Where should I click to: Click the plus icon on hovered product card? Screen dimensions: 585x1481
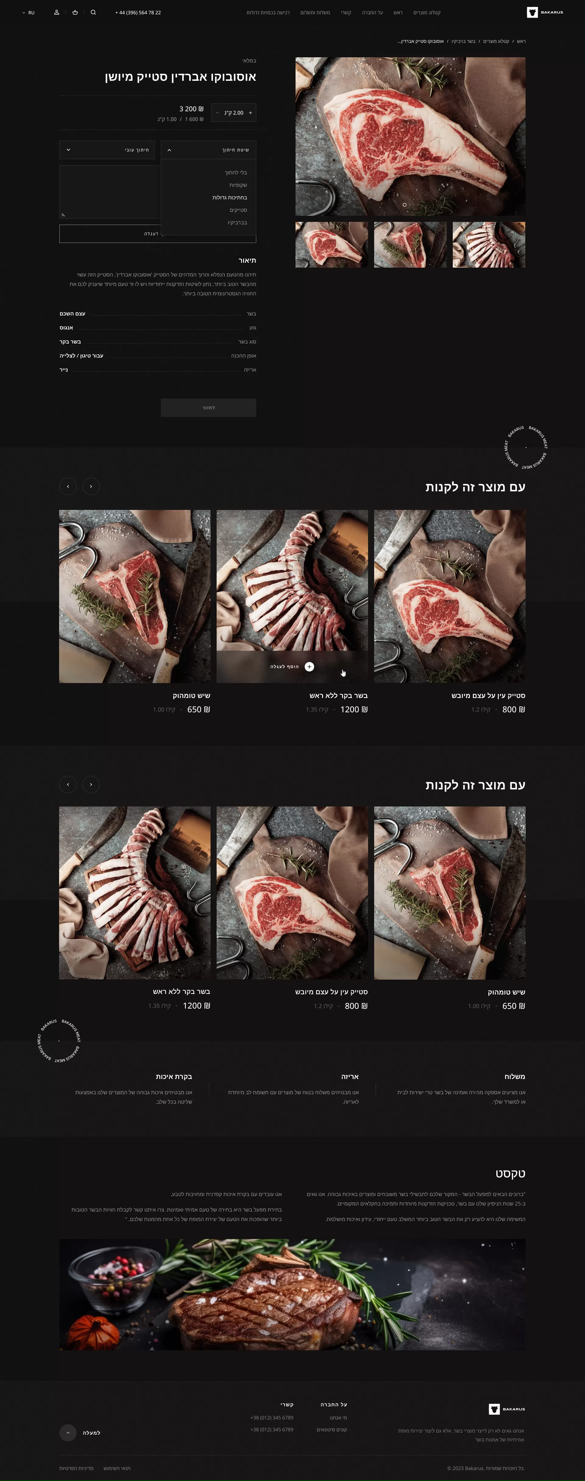click(x=309, y=666)
